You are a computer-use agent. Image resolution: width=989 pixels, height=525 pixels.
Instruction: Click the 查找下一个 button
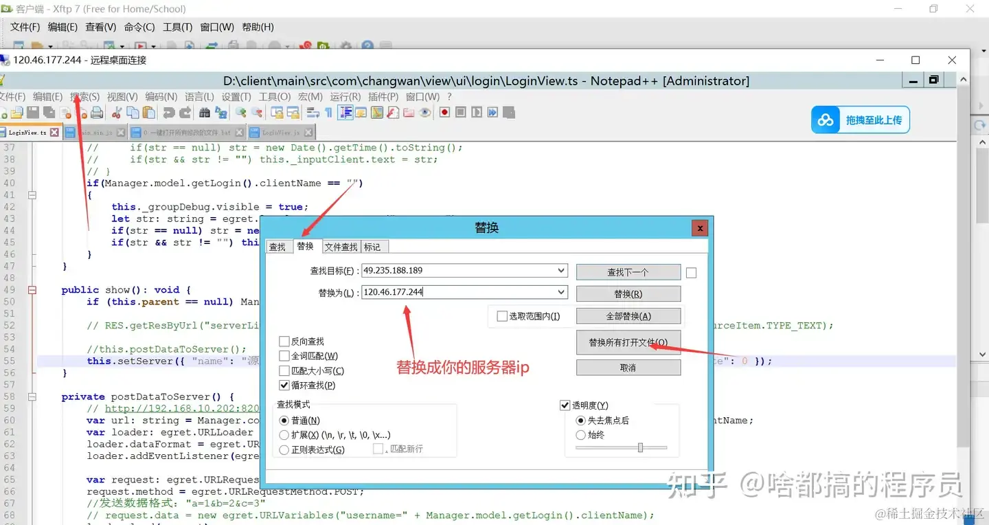[x=628, y=272]
